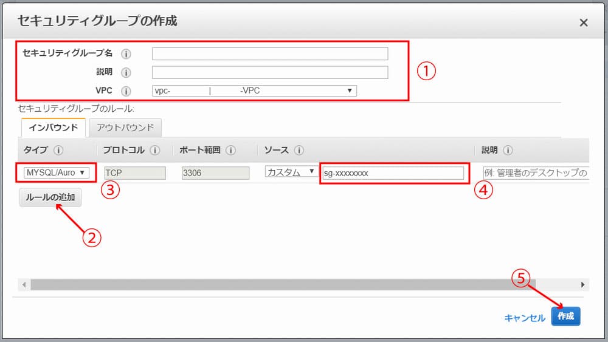Click the horizontal scrollbar thumb
This screenshot has height=342, width=608.
click(292, 284)
